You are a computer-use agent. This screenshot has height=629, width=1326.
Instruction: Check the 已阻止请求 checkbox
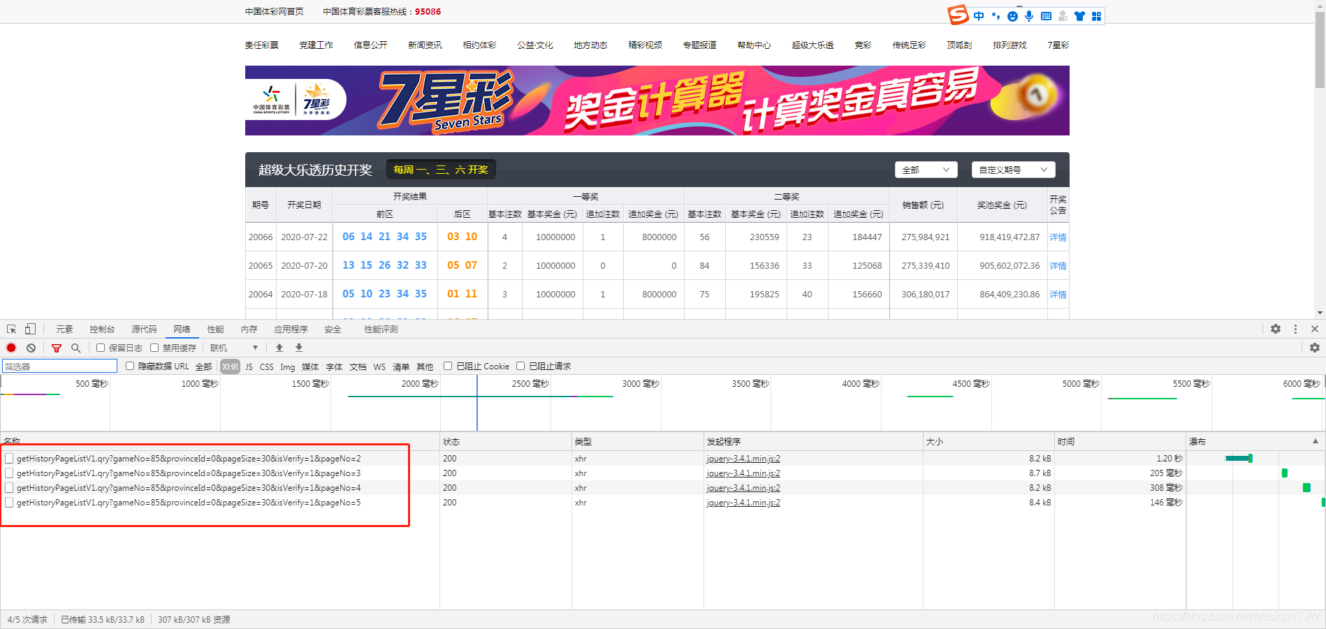[520, 366]
